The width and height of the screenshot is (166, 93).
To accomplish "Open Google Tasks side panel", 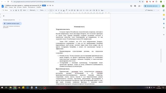I will 164,19.
